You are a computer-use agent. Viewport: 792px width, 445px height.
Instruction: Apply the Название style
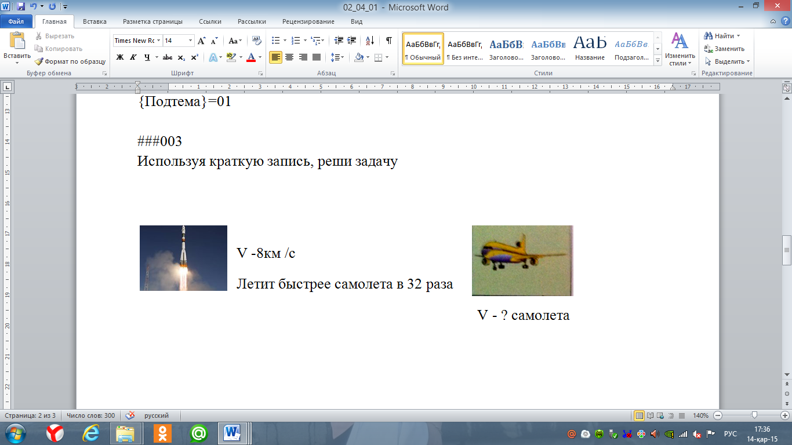point(590,49)
